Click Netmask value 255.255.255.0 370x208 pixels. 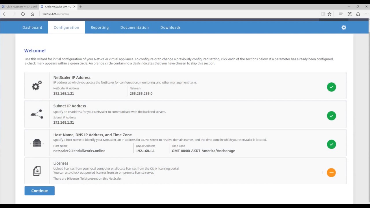(141, 94)
